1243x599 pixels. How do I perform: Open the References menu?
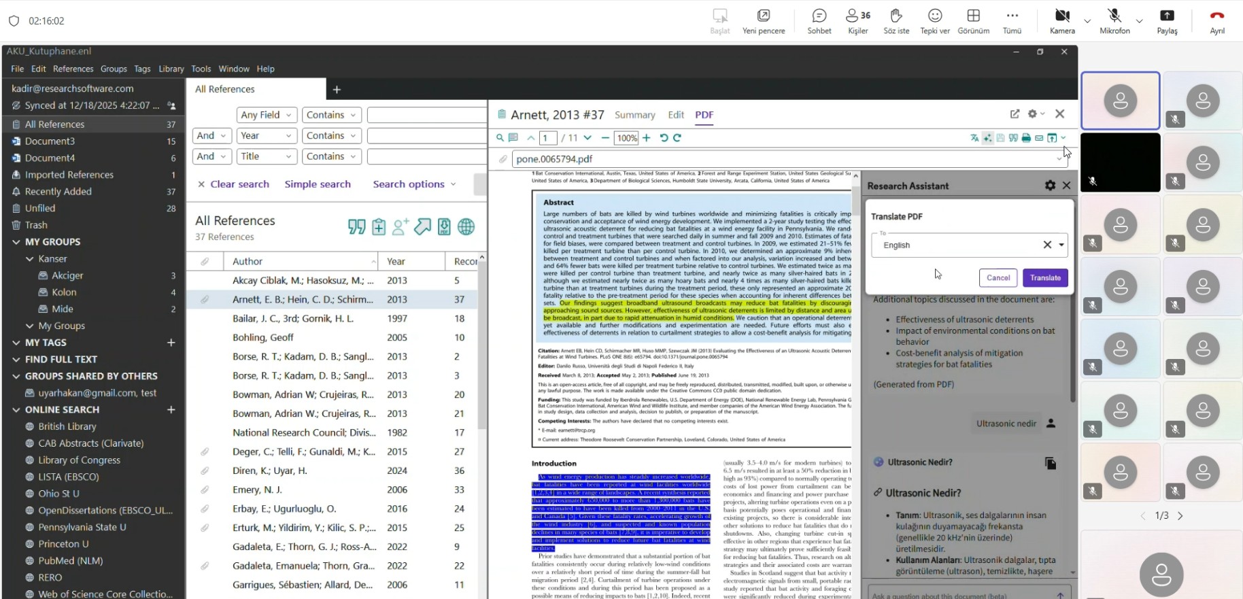coord(73,69)
